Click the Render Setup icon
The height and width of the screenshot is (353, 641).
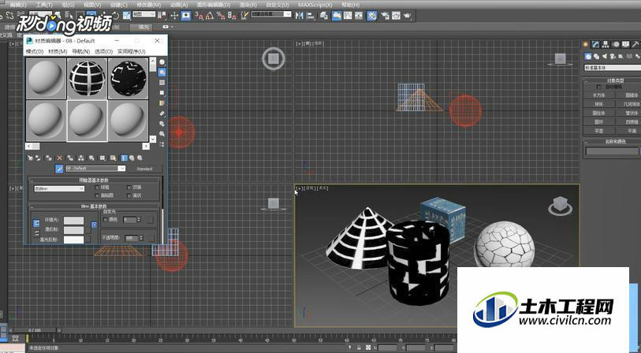tap(385, 16)
